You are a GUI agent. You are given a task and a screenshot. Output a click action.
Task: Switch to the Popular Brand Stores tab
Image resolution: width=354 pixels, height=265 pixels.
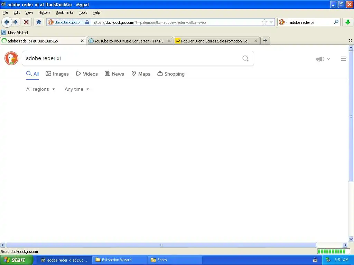pos(217,41)
